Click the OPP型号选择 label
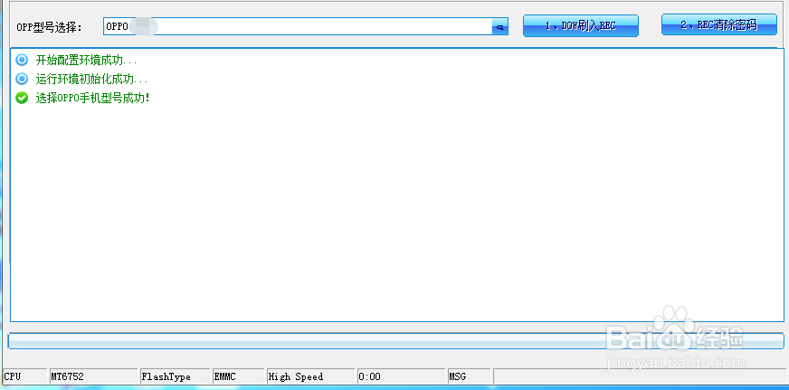The height and width of the screenshot is (390, 789). click(49, 27)
